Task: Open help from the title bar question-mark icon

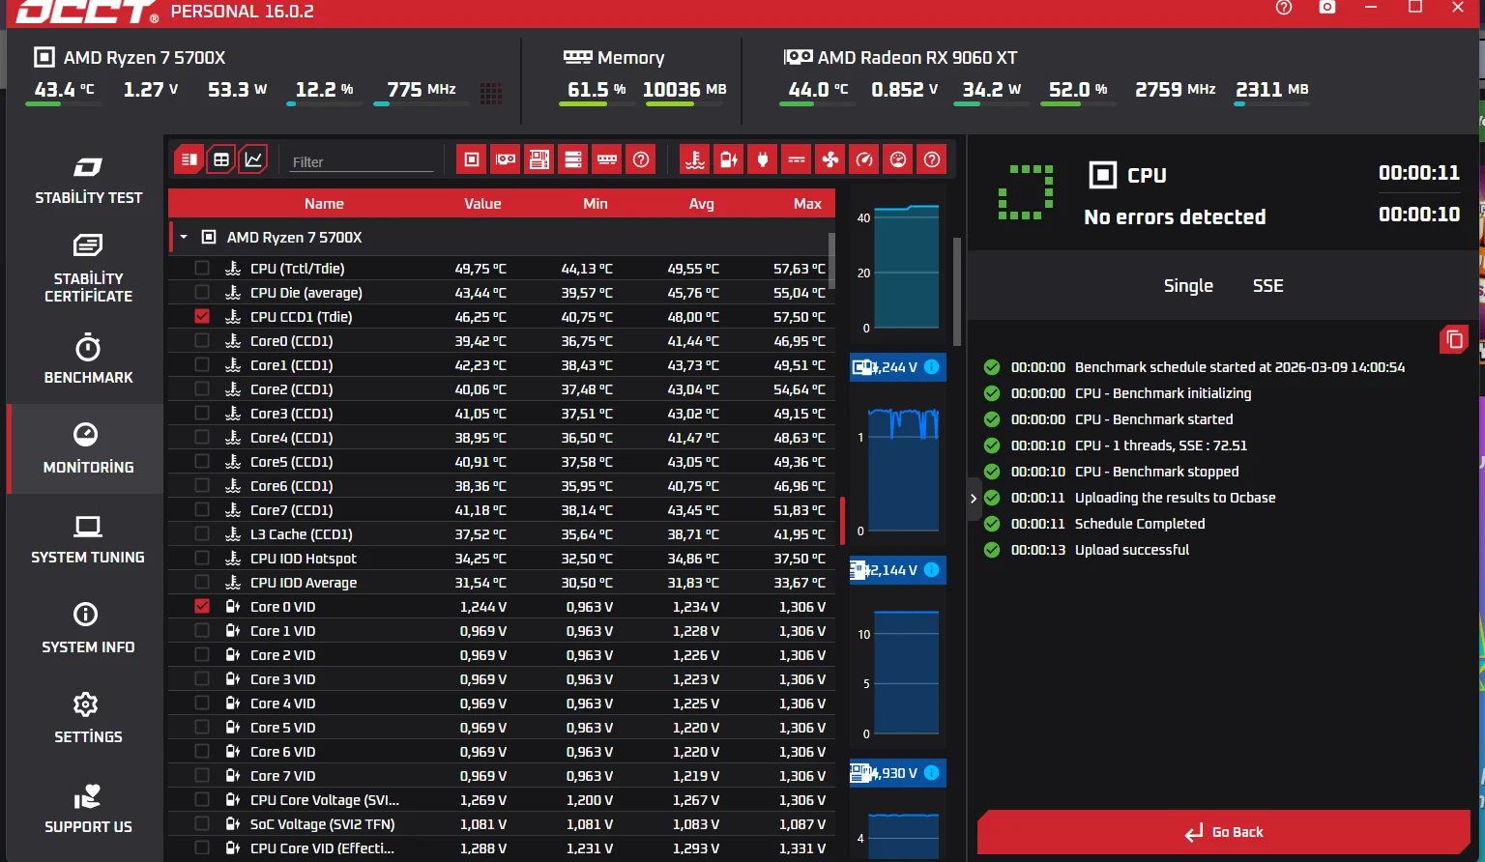Action: click(x=1284, y=8)
